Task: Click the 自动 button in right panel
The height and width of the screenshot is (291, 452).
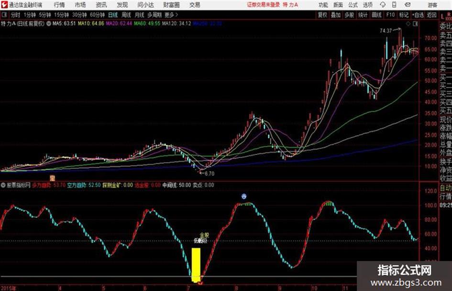Action: (446, 188)
